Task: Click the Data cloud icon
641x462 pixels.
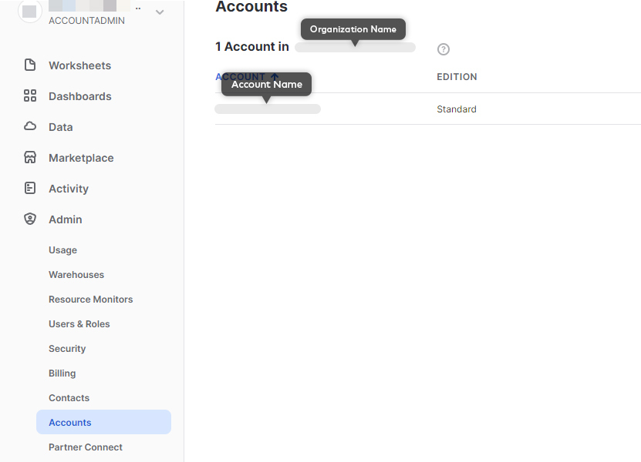Action: click(30, 127)
